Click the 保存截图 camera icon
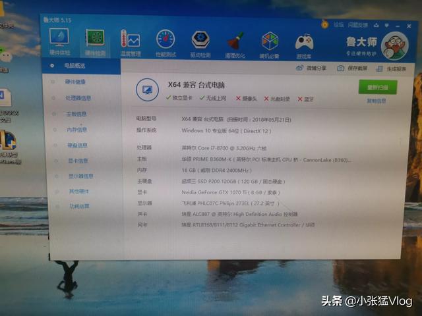 [340, 68]
